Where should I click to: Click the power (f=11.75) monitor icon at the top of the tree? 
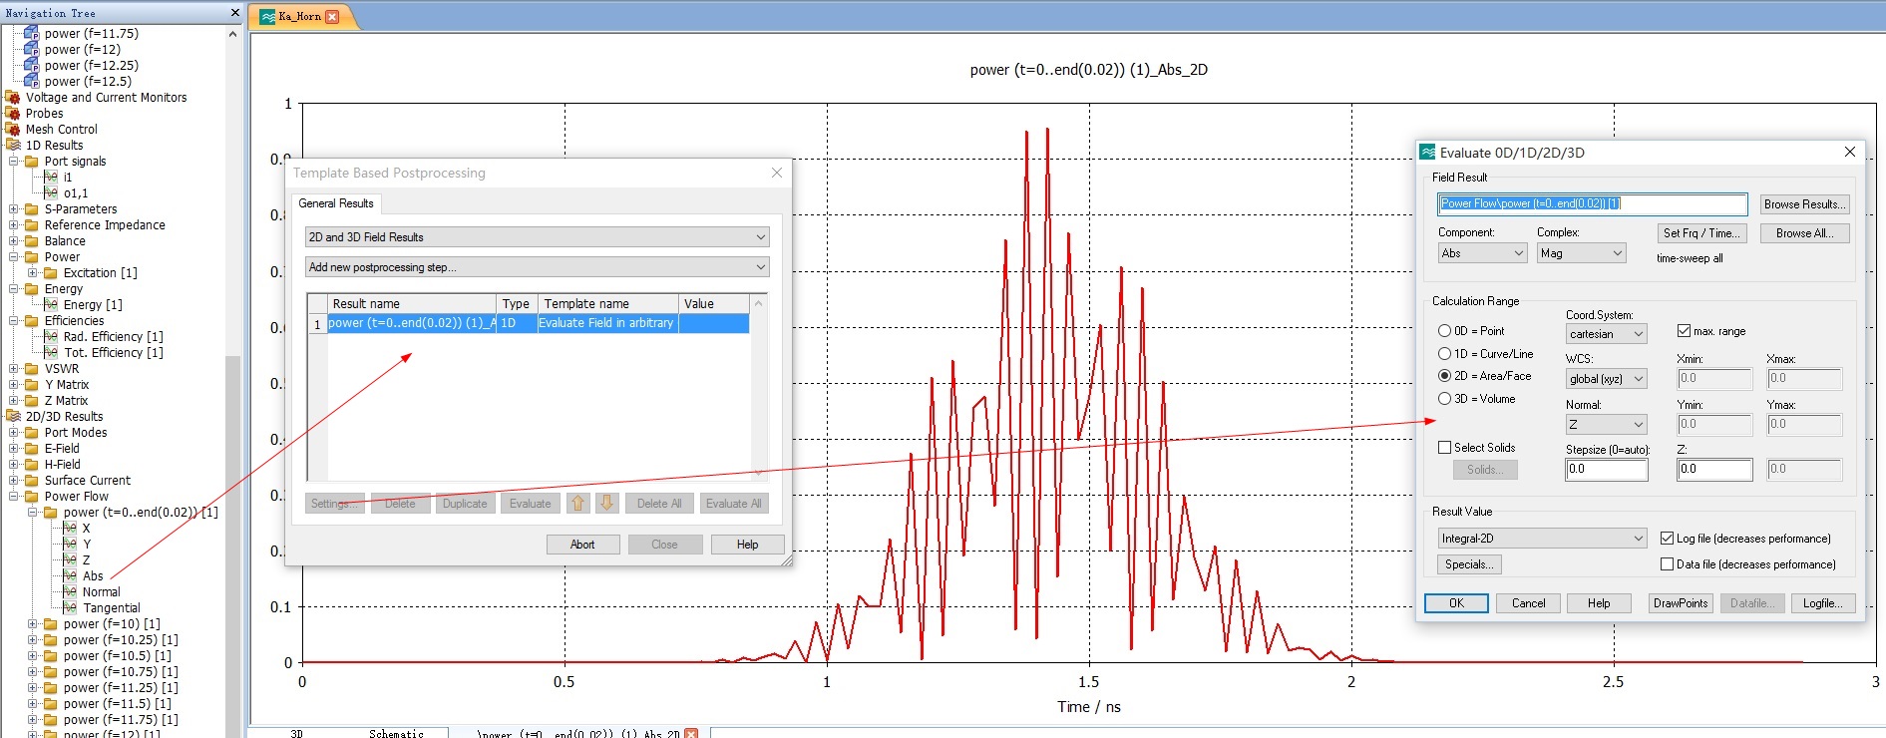[32, 33]
